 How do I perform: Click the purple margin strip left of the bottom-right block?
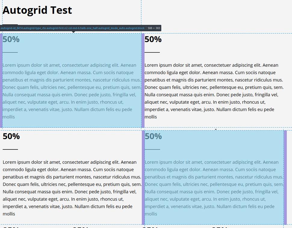(x=143, y=177)
